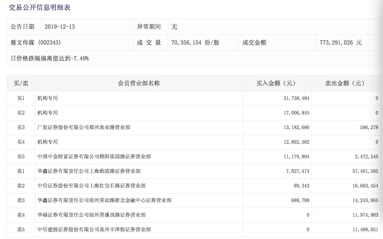This screenshot has height=239, width=383.
Task: Select buy amount 7,027,474
Action: pos(297,171)
